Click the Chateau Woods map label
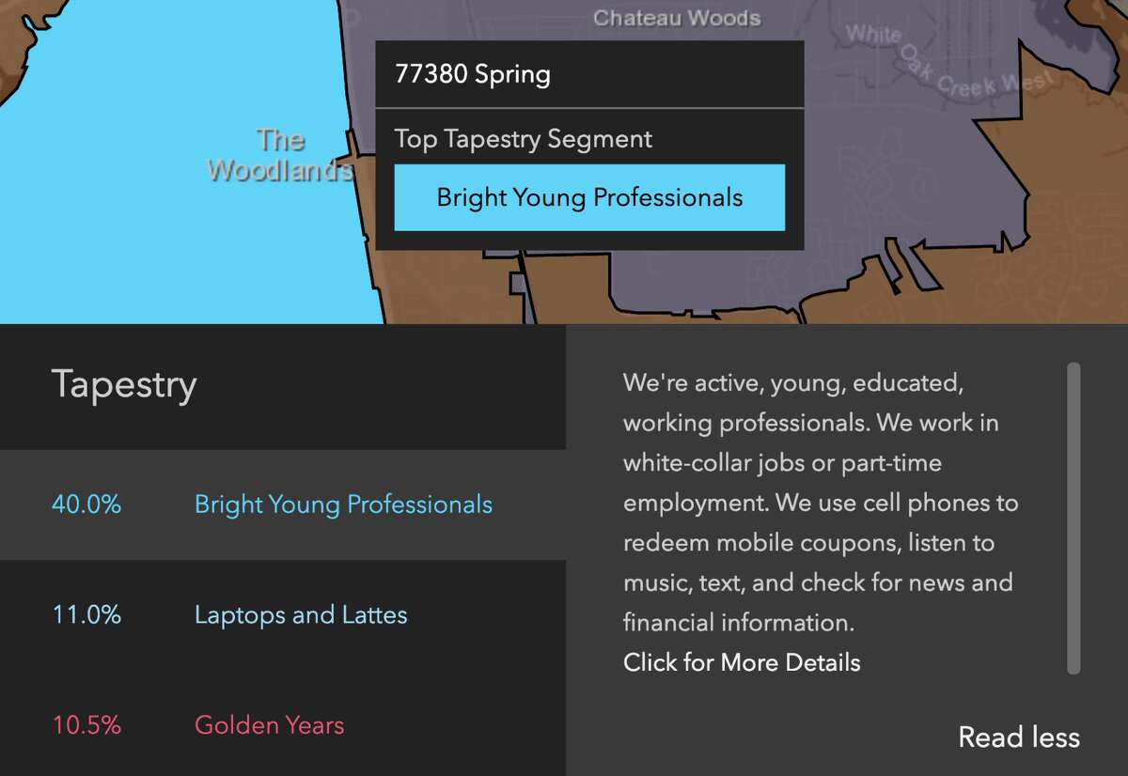The width and height of the screenshot is (1128, 776). (677, 18)
